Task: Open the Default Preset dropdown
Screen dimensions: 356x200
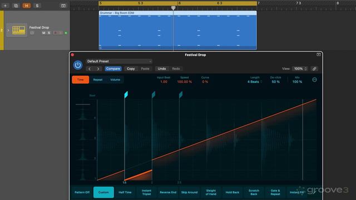Action: tap(119, 61)
